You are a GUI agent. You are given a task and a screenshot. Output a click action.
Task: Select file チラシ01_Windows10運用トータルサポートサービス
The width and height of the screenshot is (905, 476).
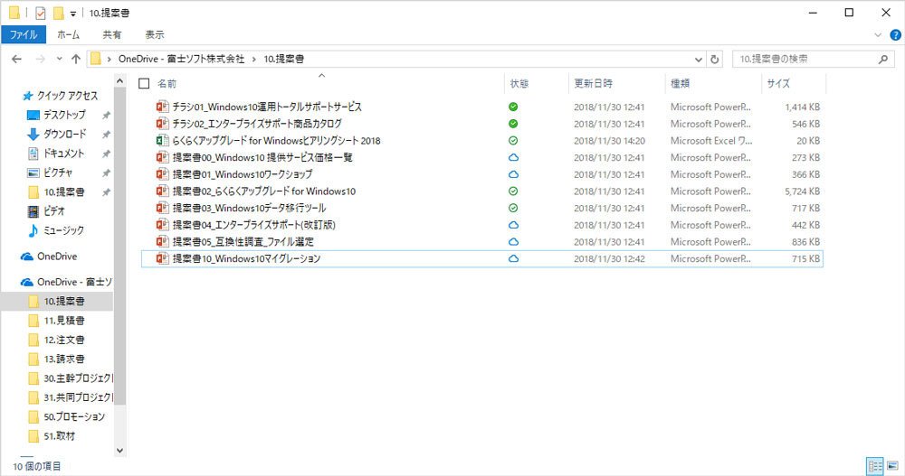(x=267, y=107)
